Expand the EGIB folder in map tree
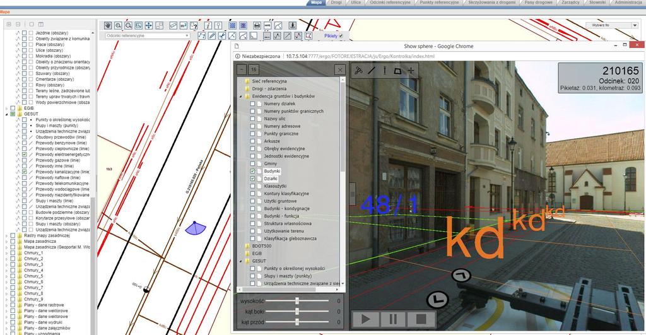Image resolution: width=646 pixels, height=335 pixels. (x=6, y=109)
